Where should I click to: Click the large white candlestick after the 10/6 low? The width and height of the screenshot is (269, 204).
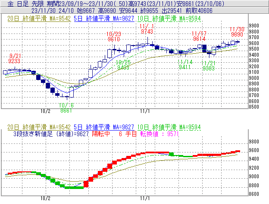[x=72, y=92]
